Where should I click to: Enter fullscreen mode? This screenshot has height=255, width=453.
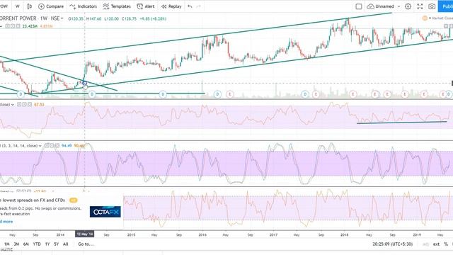420,6
